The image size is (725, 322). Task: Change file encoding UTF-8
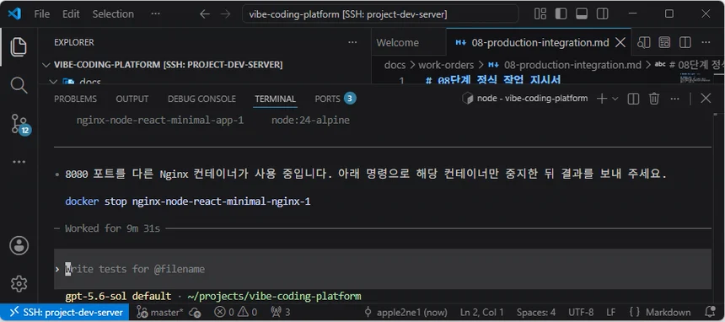coord(581,312)
